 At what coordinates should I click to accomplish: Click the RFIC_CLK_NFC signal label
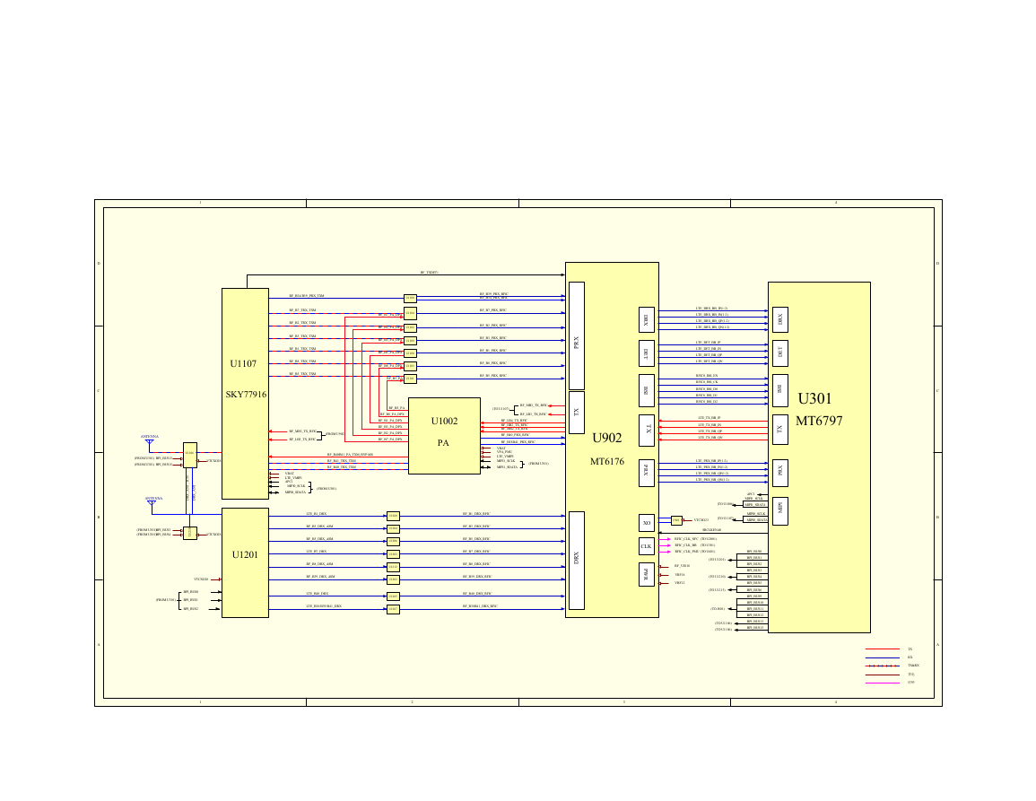coord(686,538)
